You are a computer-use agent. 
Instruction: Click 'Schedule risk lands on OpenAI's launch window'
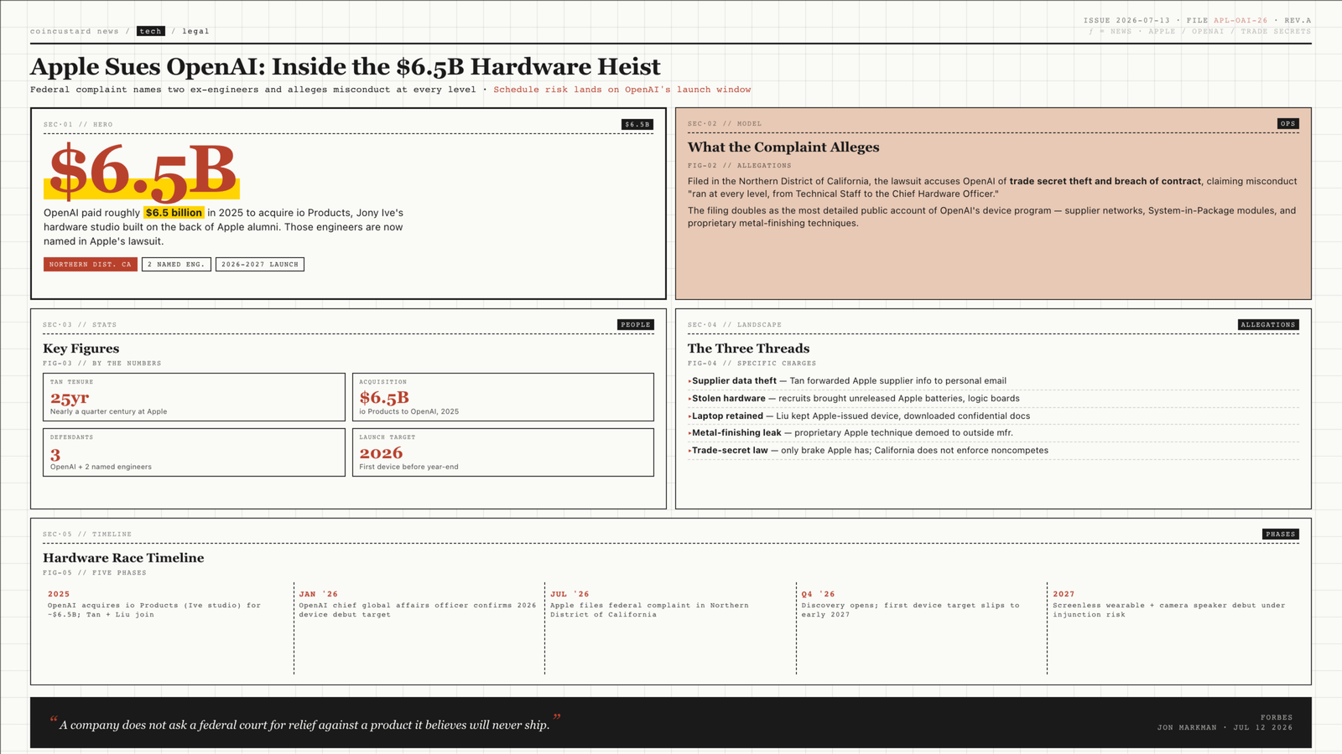(622, 90)
